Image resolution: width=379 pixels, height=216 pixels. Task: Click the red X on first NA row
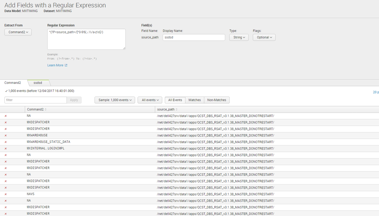[6, 116]
